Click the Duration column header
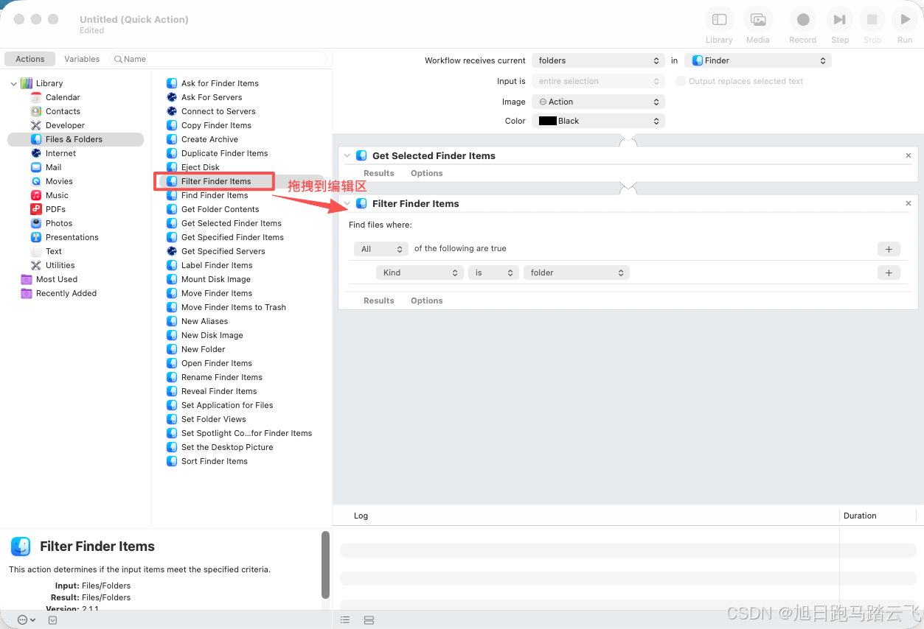924x629 pixels. coord(860,516)
